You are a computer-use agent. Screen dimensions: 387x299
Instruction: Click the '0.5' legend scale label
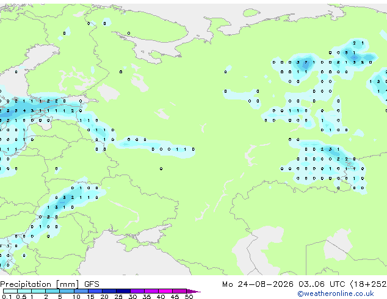tap(21, 297)
